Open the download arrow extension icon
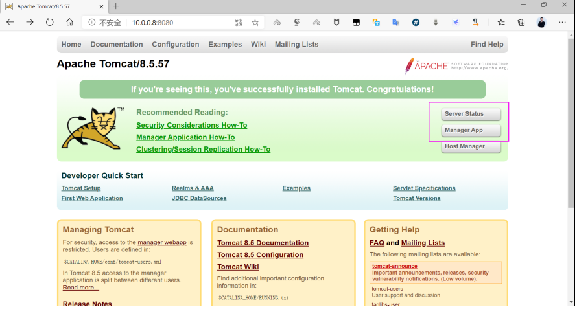Screen dimensions: 577x316 [x=436, y=23]
